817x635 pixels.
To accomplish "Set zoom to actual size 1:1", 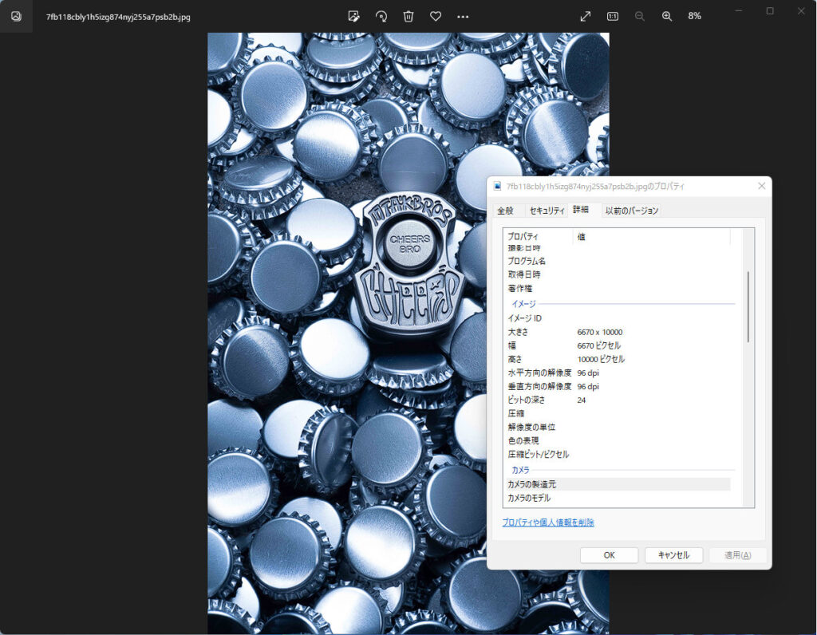I will pos(613,16).
